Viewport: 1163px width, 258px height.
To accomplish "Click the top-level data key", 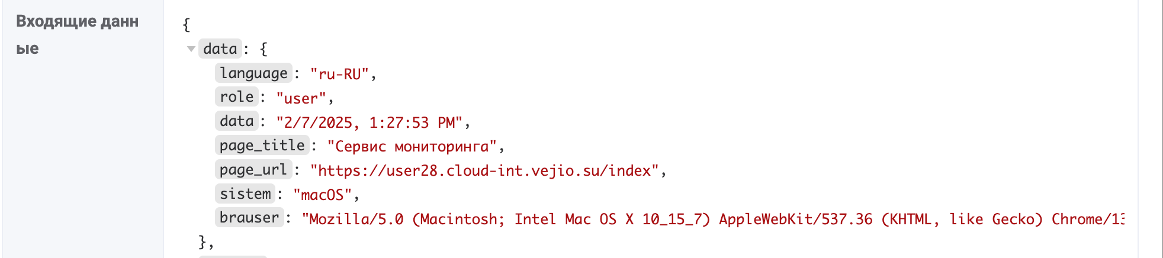I will click(220, 49).
